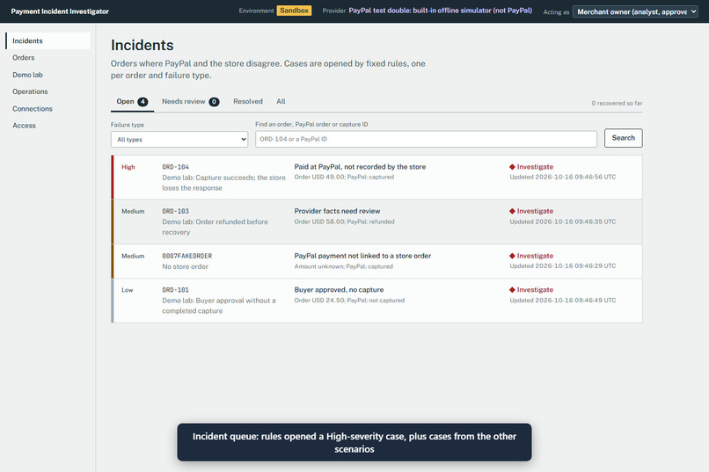Click the Open tab count badge 4
The height and width of the screenshot is (472, 709).
(143, 102)
